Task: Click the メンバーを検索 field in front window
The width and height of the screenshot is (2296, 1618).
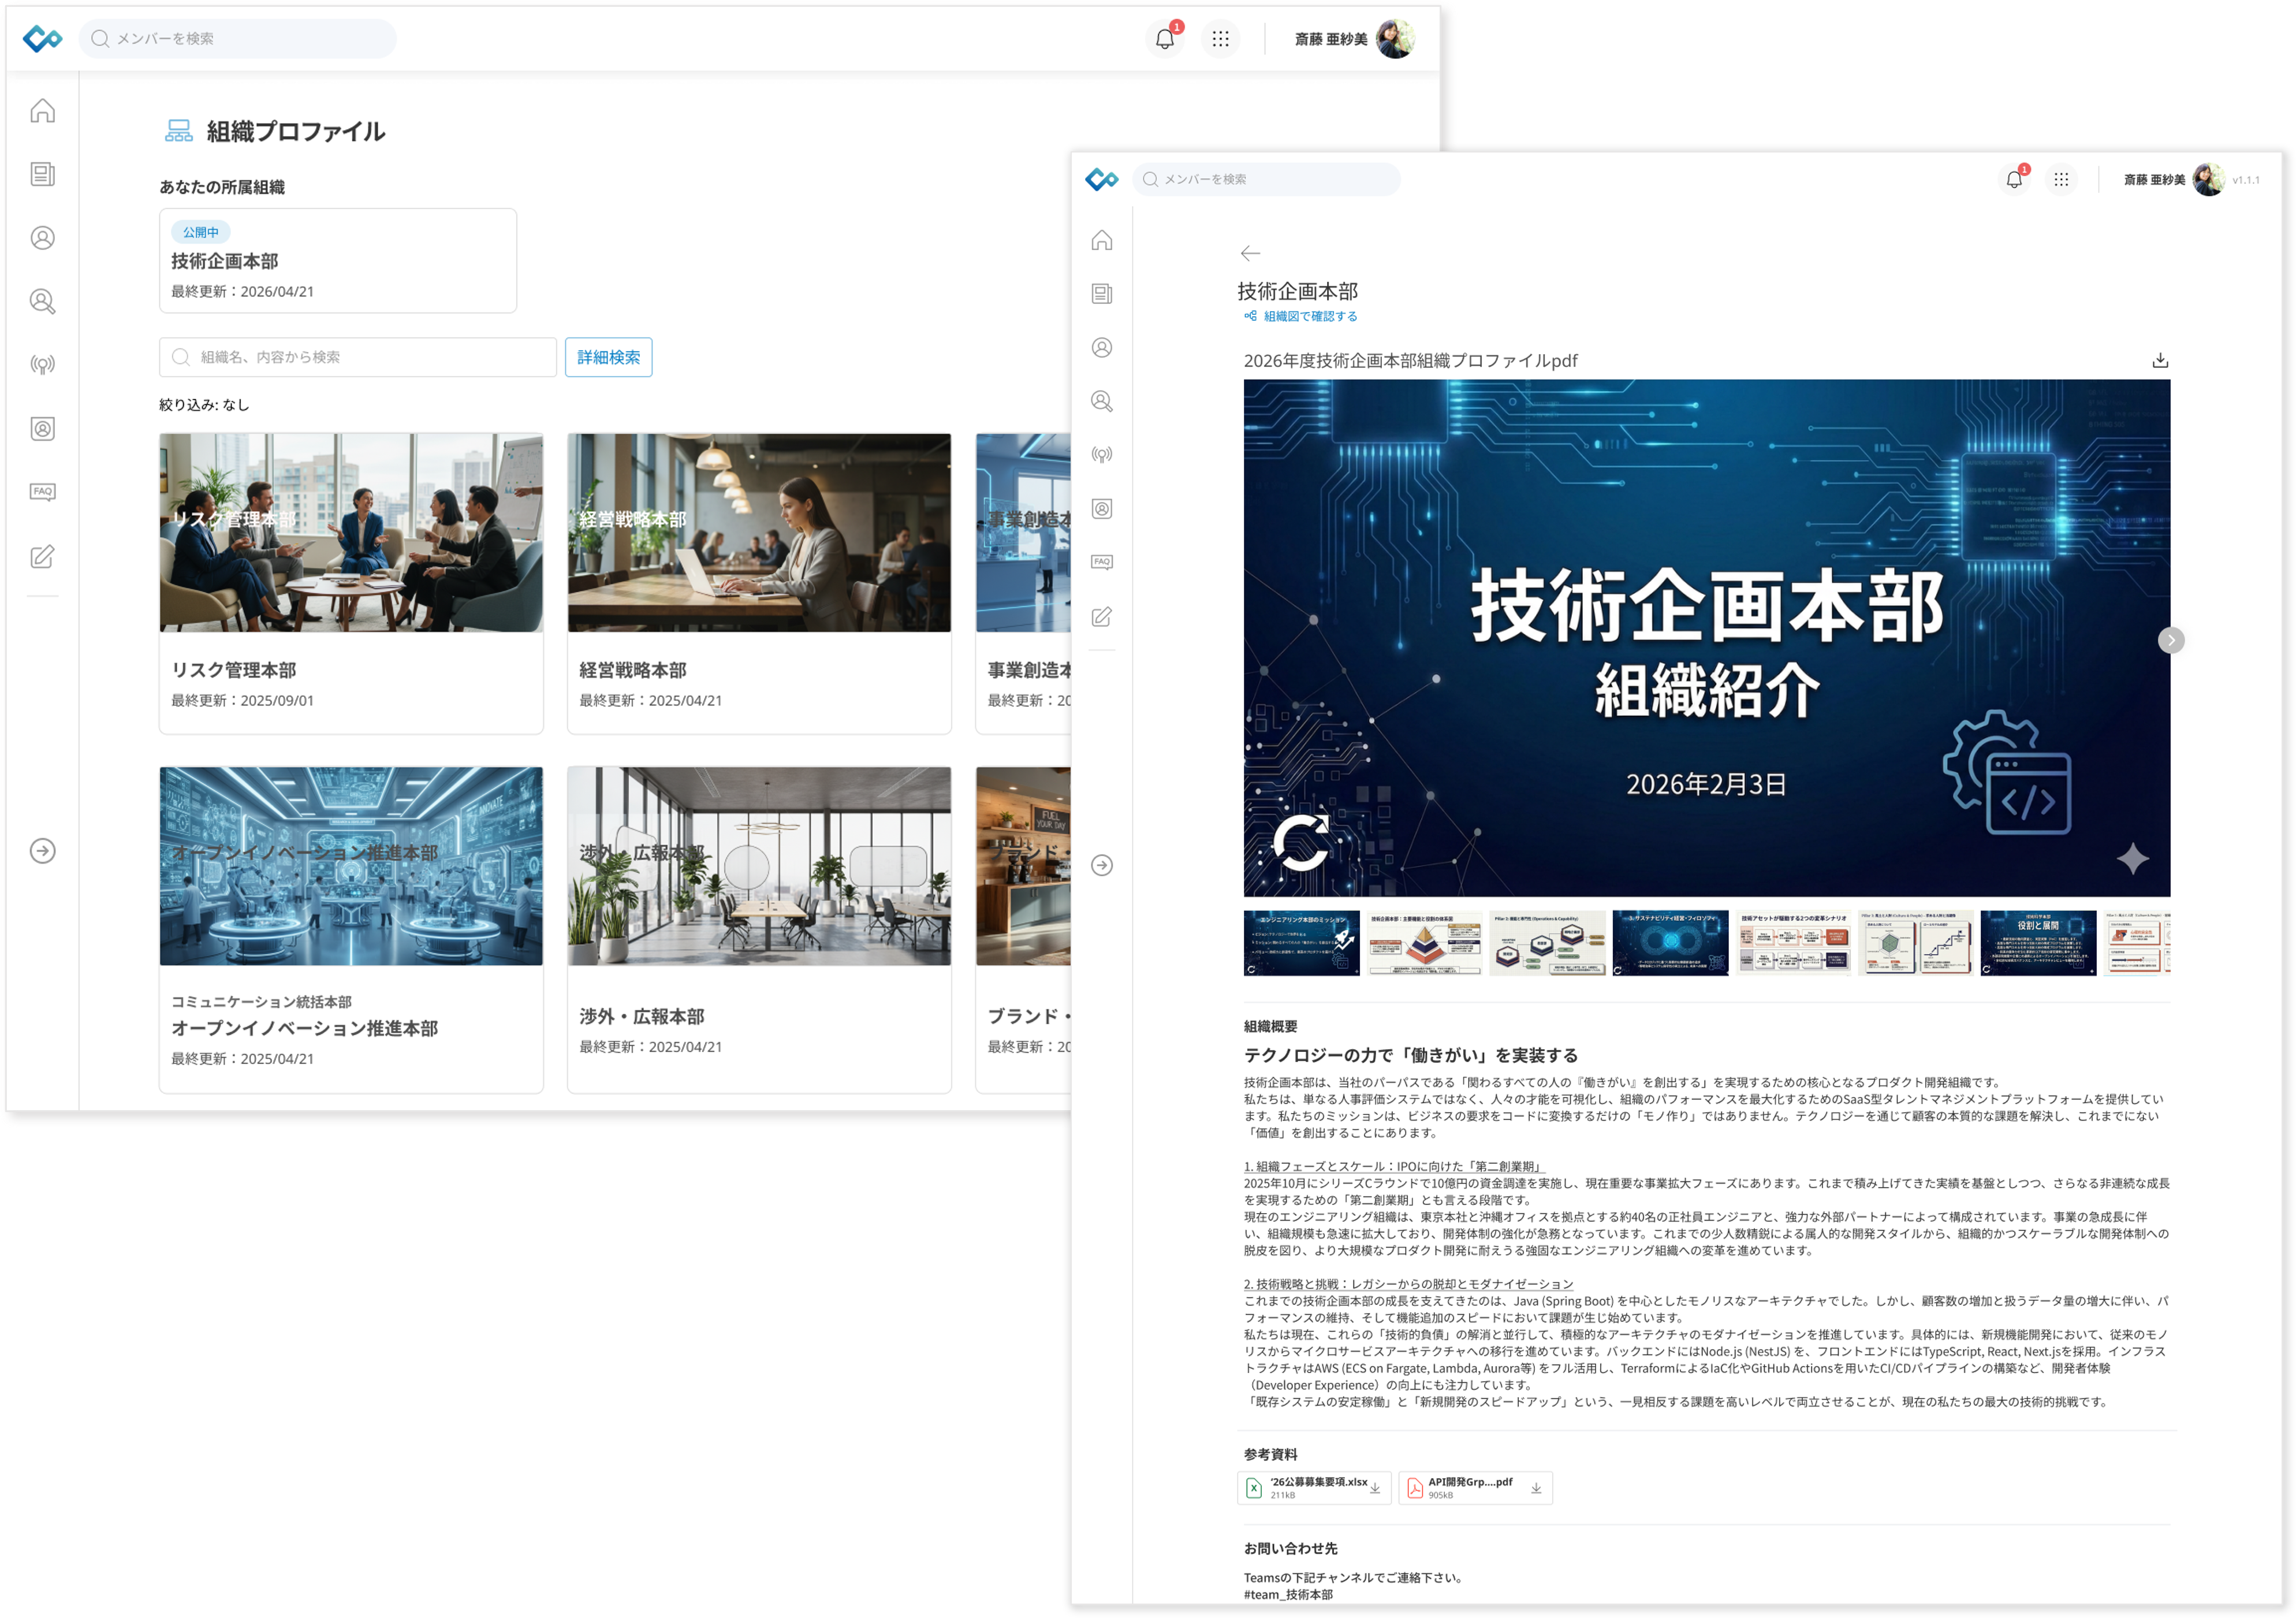Action: 1265,179
